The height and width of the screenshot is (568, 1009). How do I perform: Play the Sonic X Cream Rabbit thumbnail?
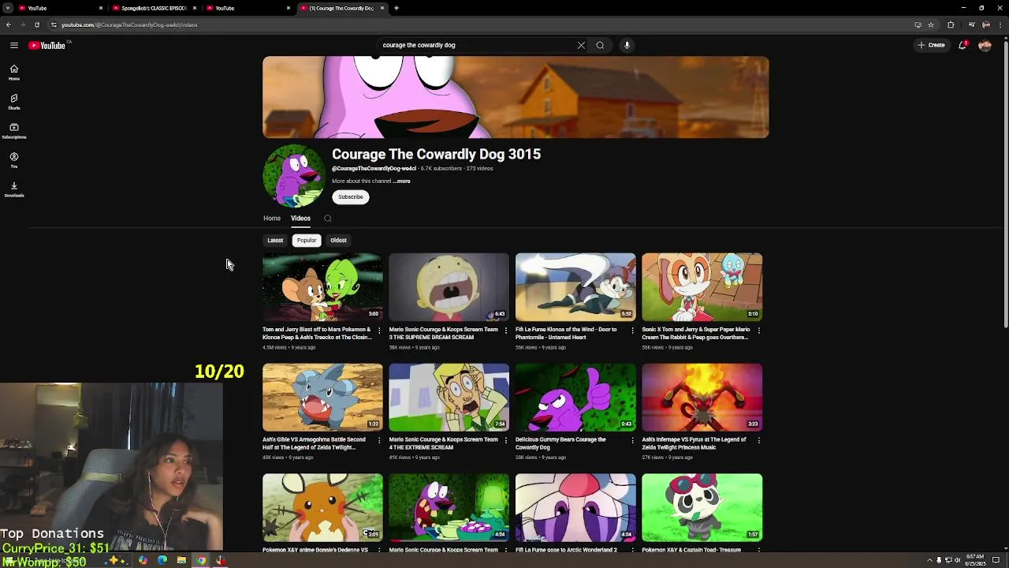coord(702,286)
